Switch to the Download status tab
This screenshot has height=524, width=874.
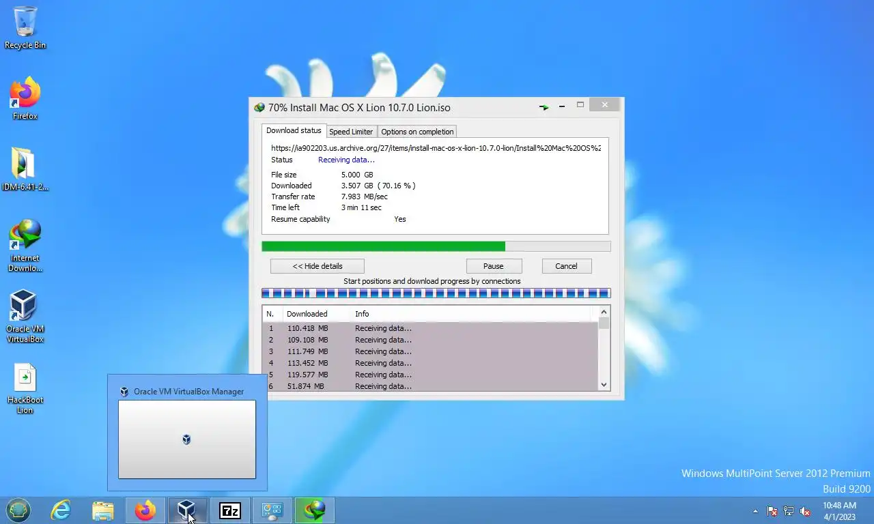click(294, 130)
